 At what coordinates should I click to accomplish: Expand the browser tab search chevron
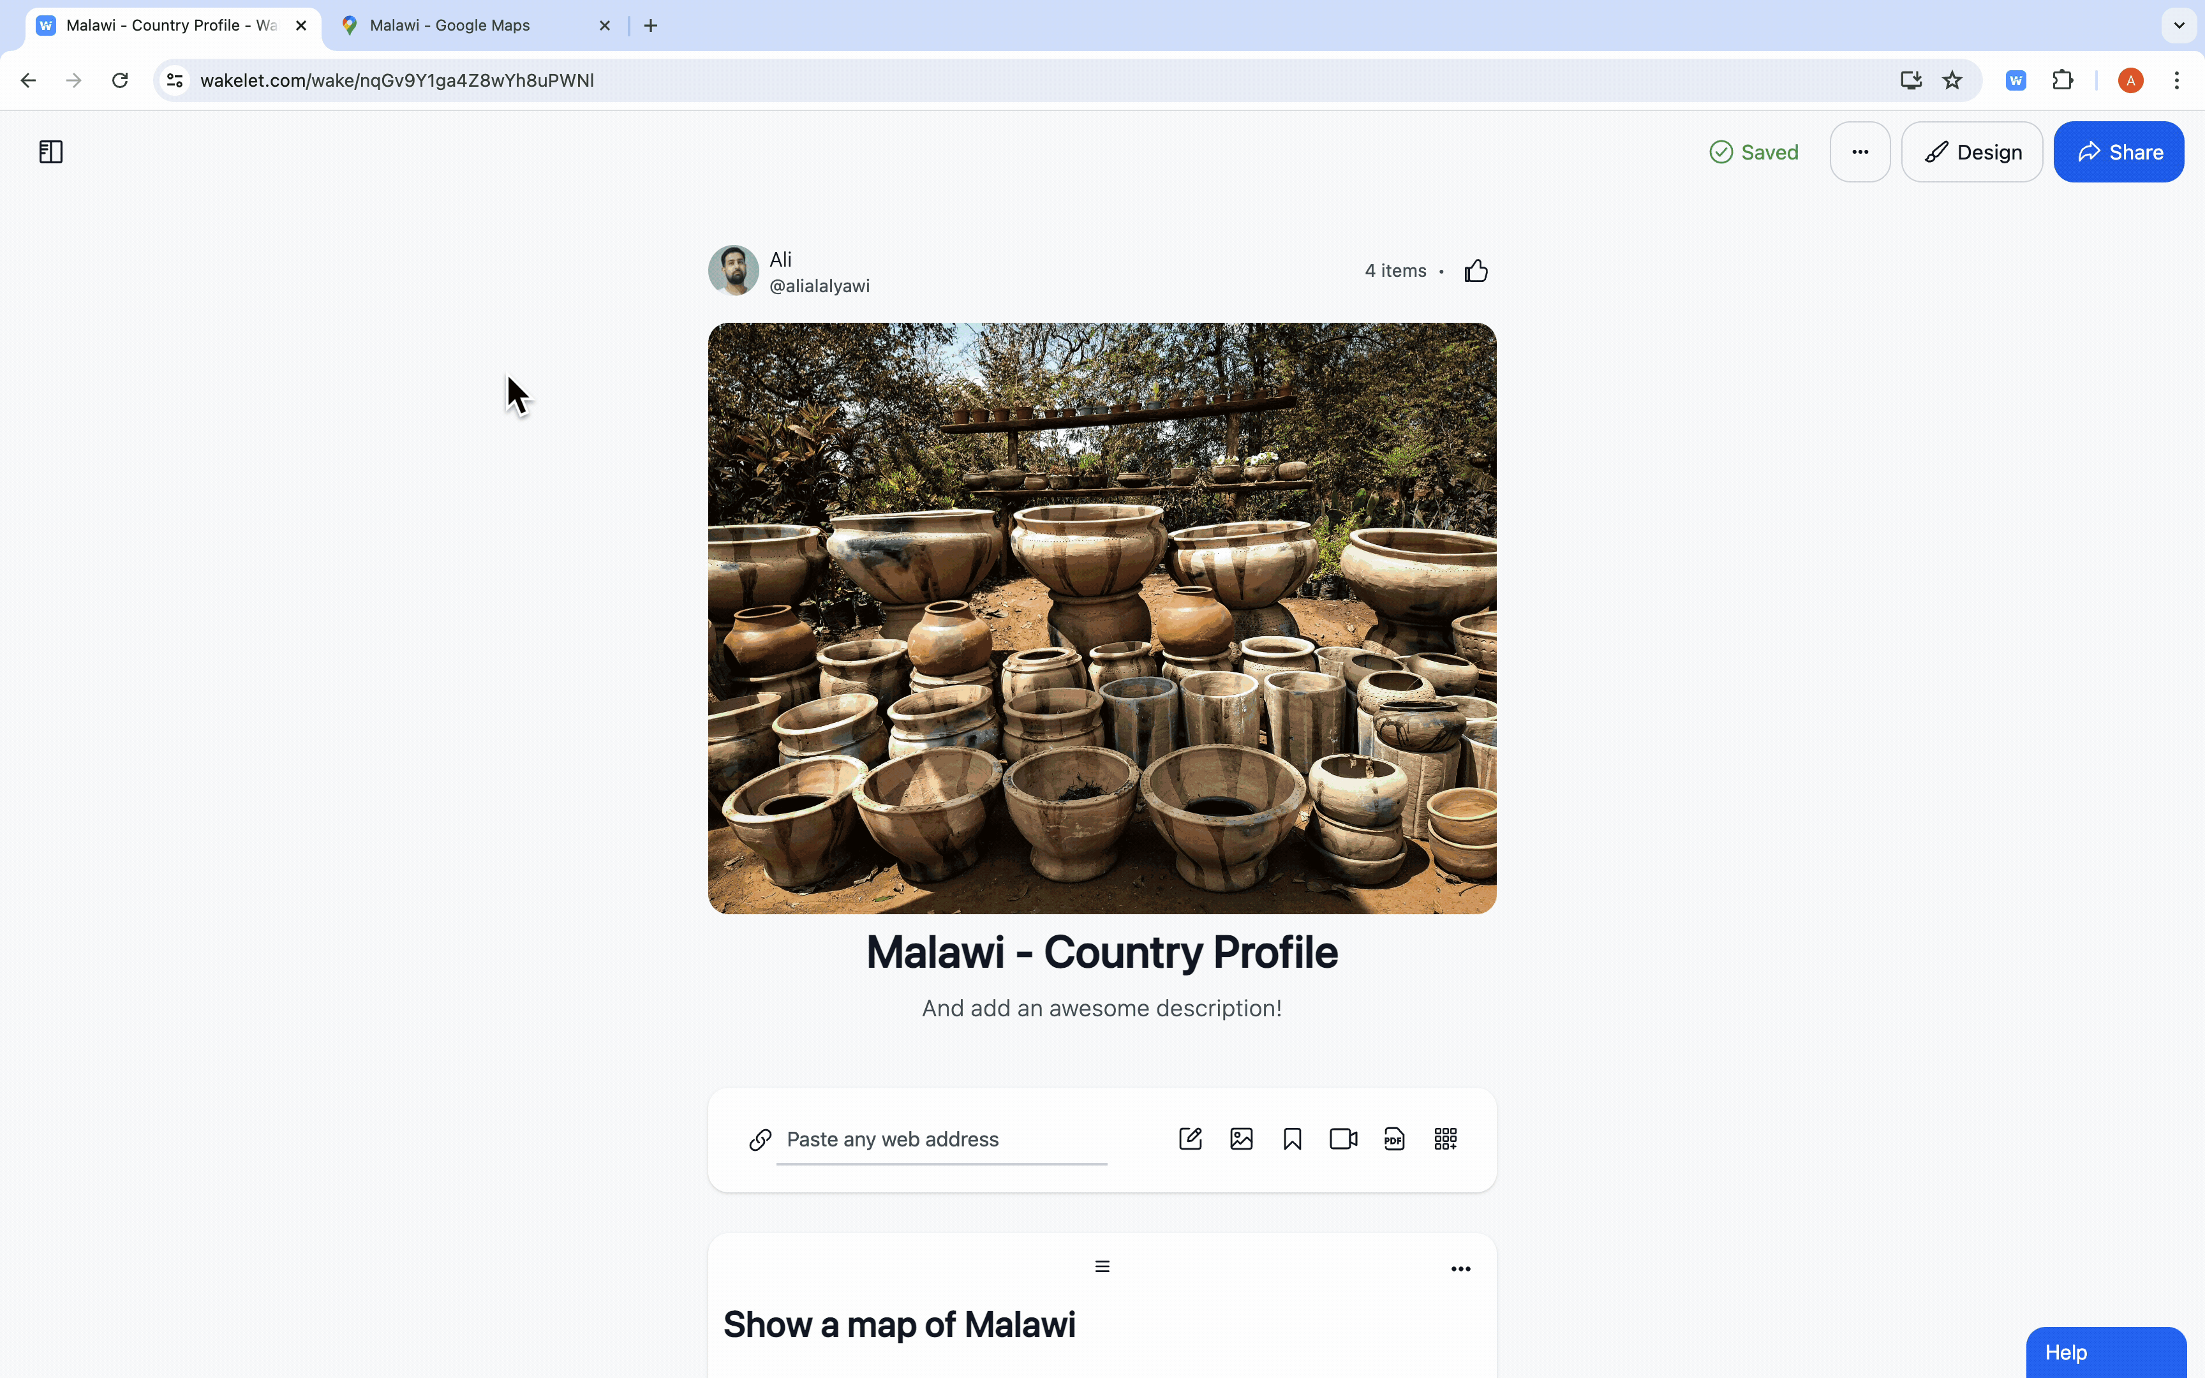pos(2179,26)
